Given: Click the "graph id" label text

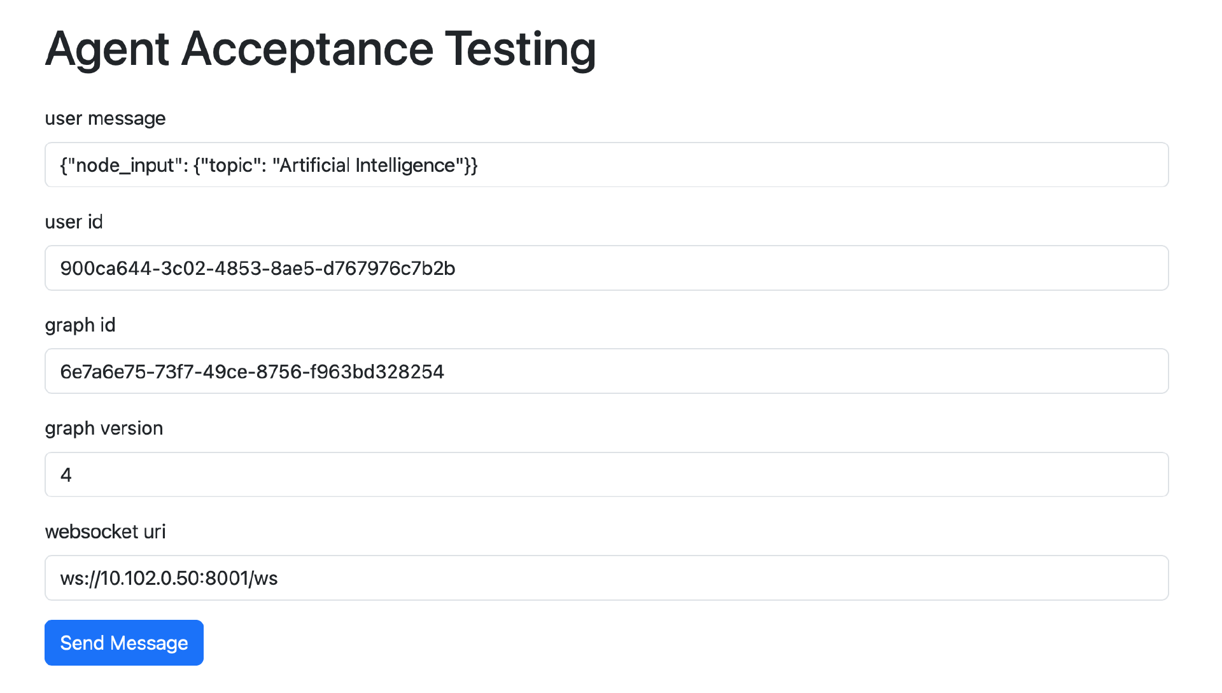Looking at the screenshot, I should coord(80,325).
